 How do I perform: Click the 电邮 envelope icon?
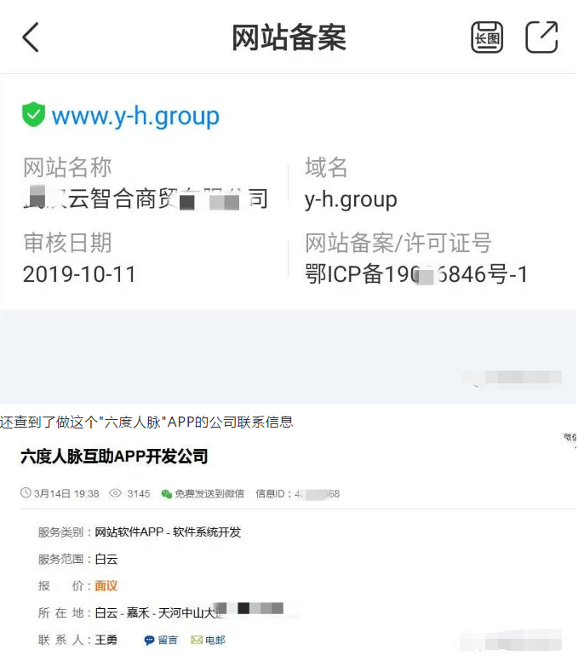[x=197, y=640]
